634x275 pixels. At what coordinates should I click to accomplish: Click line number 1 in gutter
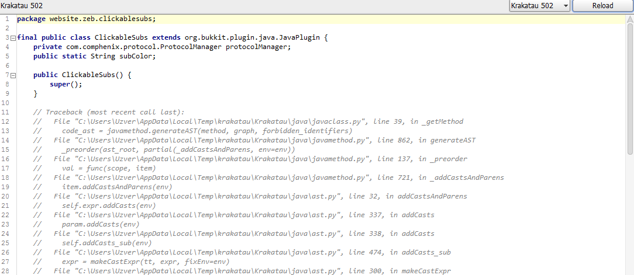(7, 19)
